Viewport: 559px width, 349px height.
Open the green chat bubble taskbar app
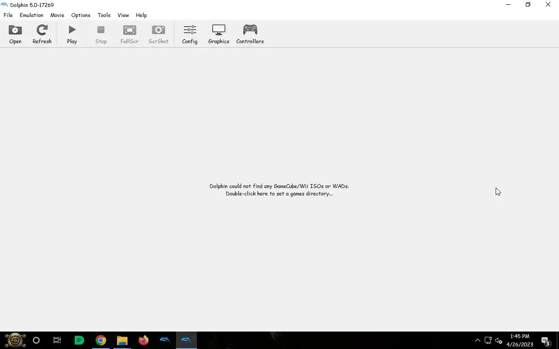[79, 340]
